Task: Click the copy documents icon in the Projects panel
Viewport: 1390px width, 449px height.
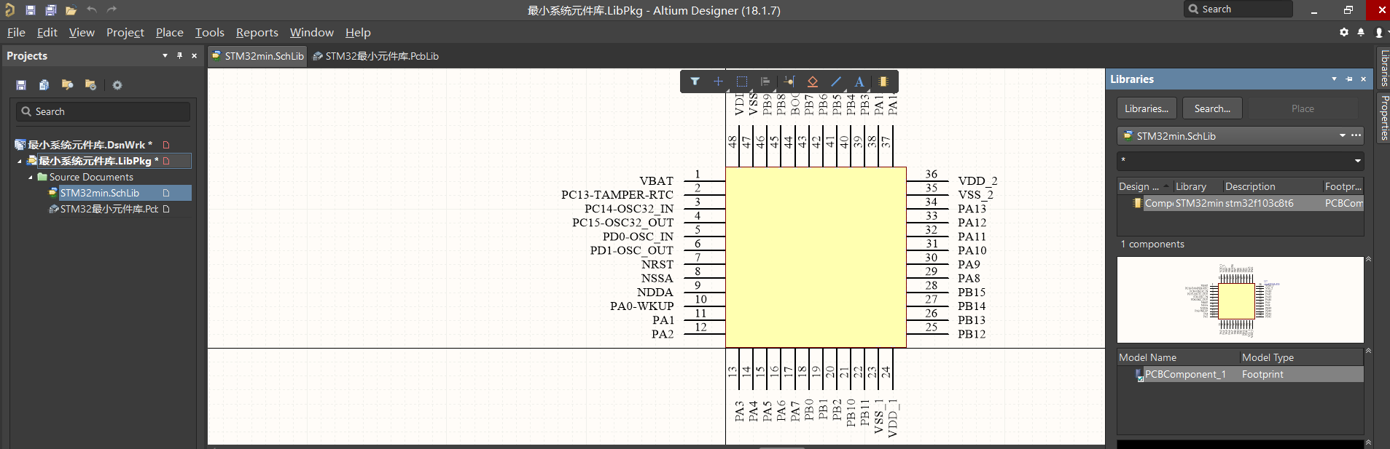Action: click(44, 85)
